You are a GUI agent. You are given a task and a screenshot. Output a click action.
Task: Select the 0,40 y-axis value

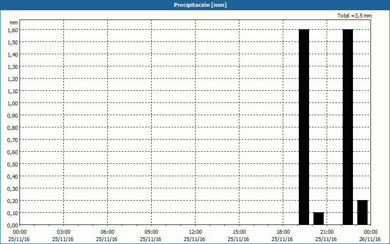pos(13,176)
